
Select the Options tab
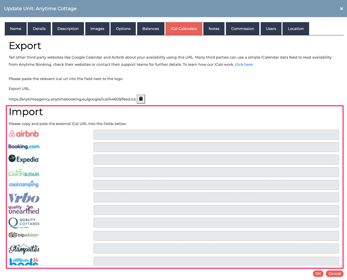pyautogui.click(x=123, y=29)
